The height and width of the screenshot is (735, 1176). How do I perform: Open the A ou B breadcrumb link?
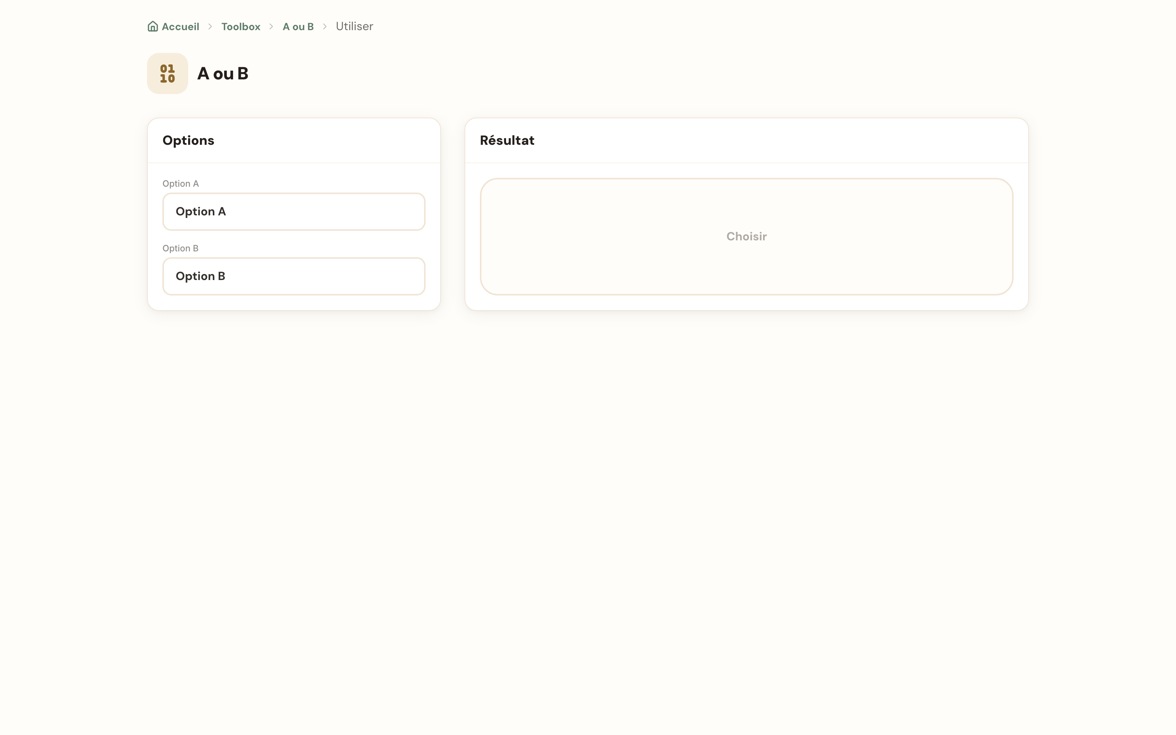pos(298,26)
